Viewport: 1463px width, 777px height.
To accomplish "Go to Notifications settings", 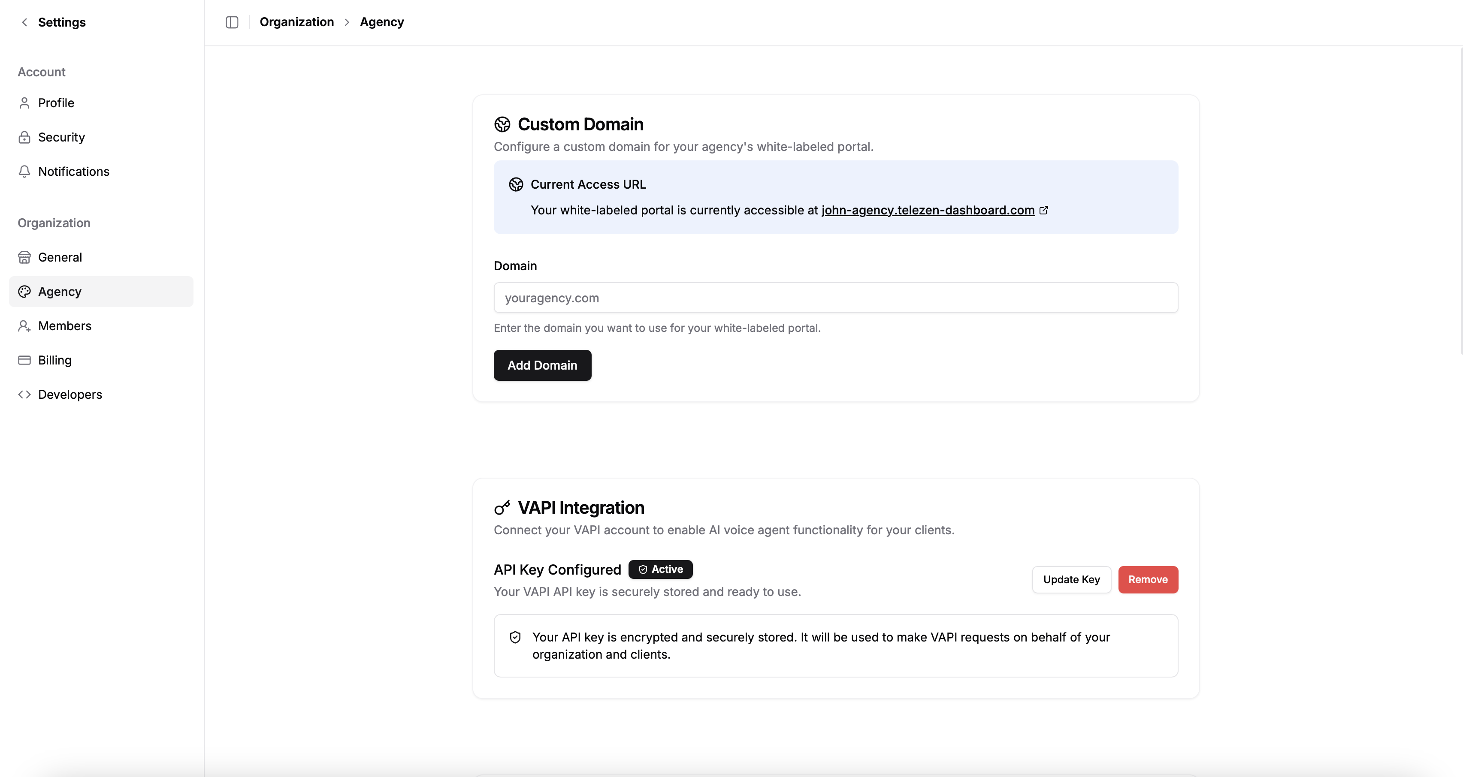I will [101, 172].
